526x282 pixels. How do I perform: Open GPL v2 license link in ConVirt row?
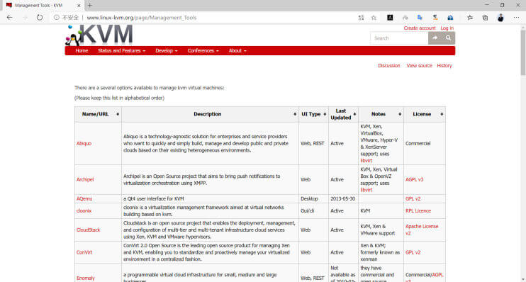tap(413, 252)
